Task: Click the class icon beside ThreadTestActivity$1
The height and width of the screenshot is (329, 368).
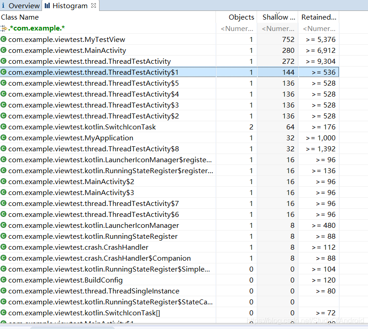Action: (x=4, y=72)
